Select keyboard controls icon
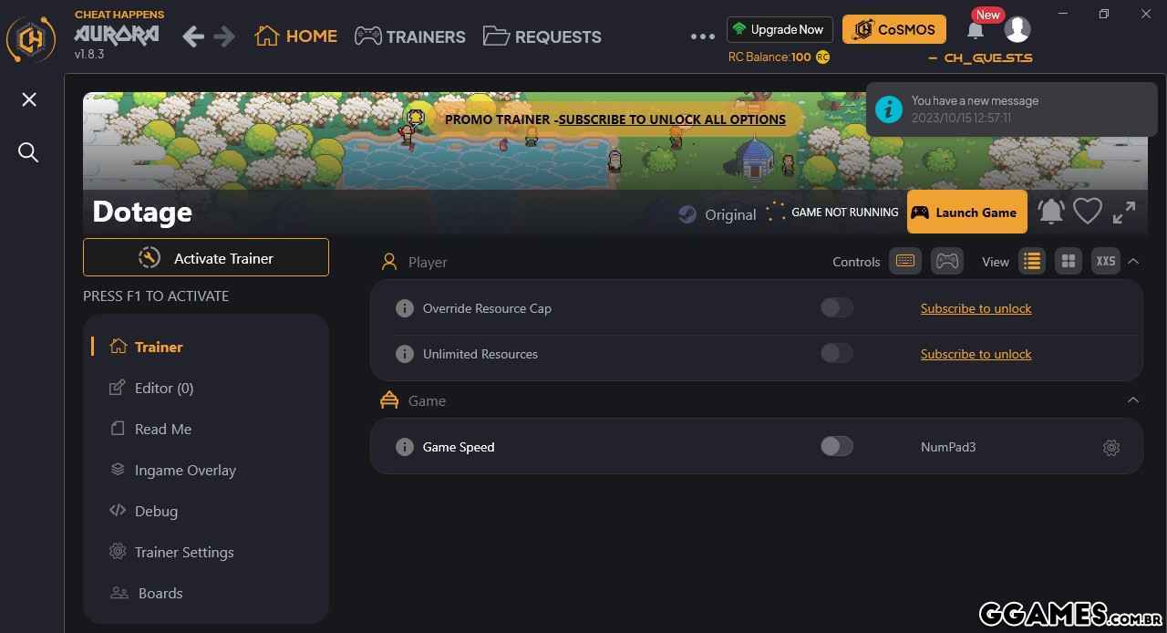The height and width of the screenshot is (633, 1167). pos(905,262)
